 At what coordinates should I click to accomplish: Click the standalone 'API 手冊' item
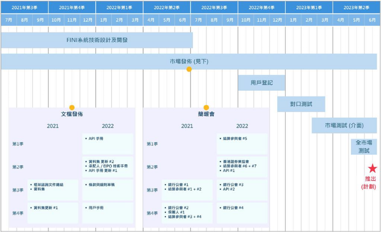96,138
